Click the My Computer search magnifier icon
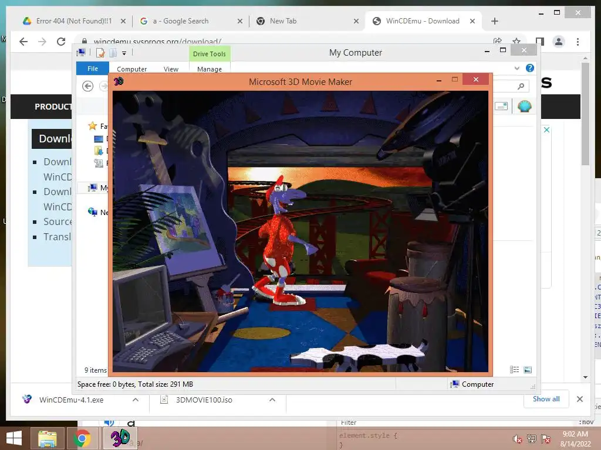This screenshot has width=601, height=450. 521,86
